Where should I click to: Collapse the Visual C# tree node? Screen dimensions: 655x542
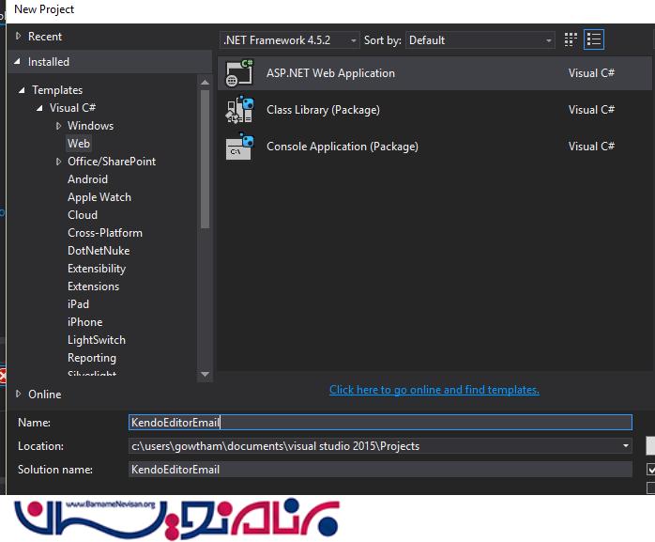(40, 108)
